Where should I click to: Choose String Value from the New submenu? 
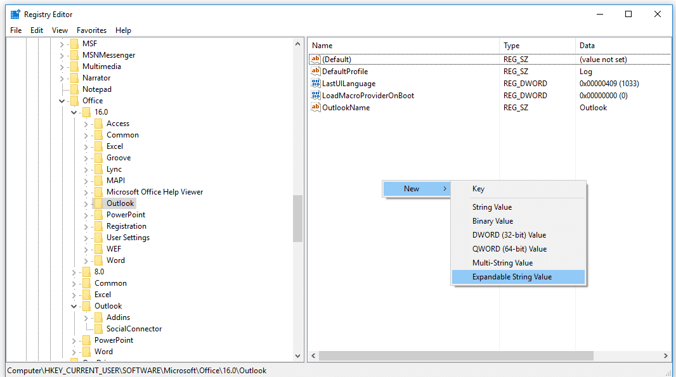coord(518,207)
